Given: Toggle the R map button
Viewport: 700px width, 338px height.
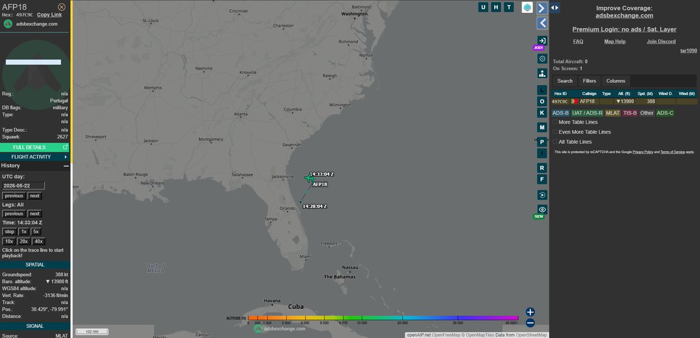Looking at the screenshot, I should [542, 168].
